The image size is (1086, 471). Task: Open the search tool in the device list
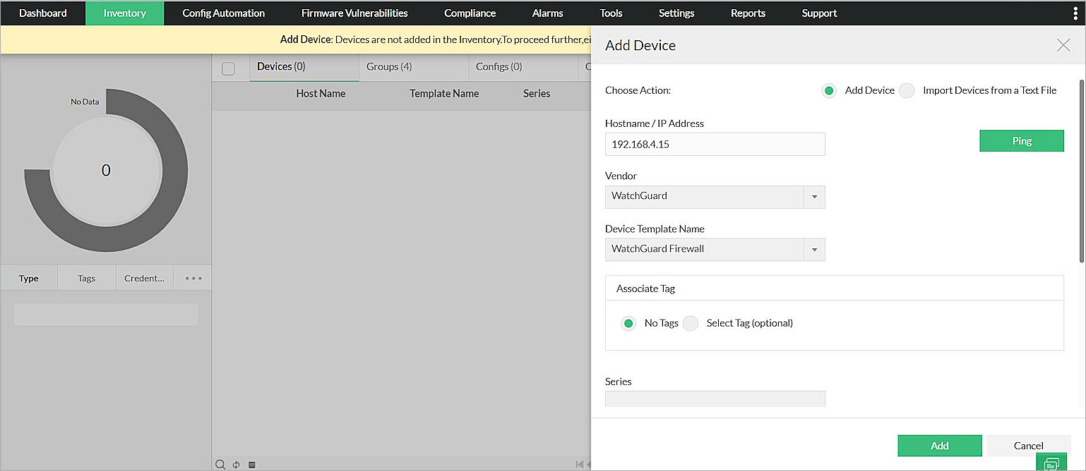(x=220, y=464)
